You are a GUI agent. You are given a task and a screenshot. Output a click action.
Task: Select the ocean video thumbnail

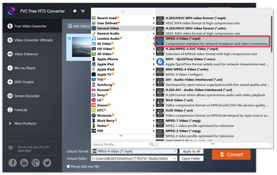coord(82,47)
